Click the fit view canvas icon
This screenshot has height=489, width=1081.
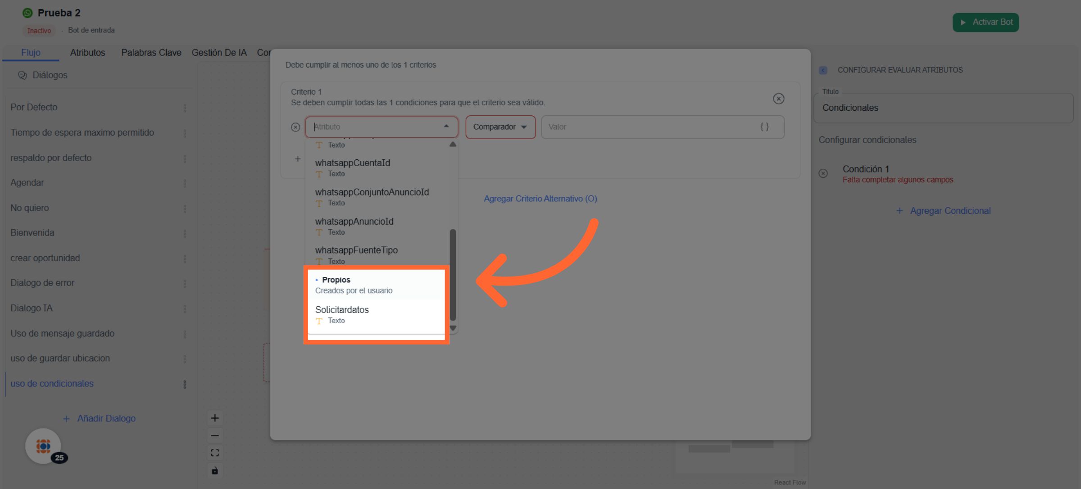[215, 453]
